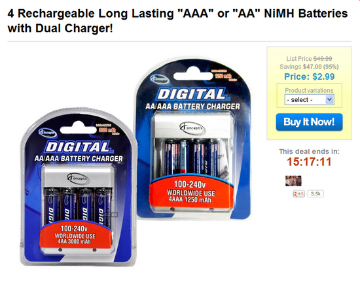Expand the Product variations select dropdown
The image size is (360, 285).
click(309, 100)
